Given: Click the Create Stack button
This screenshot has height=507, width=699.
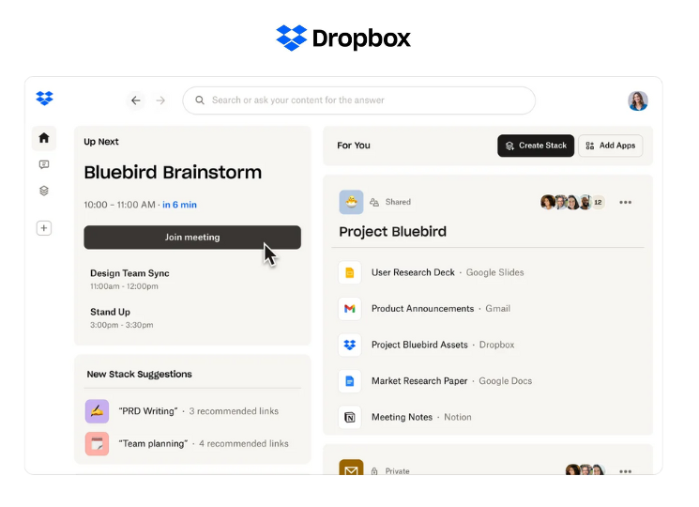Looking at the screenshot, I should [536, 146].
